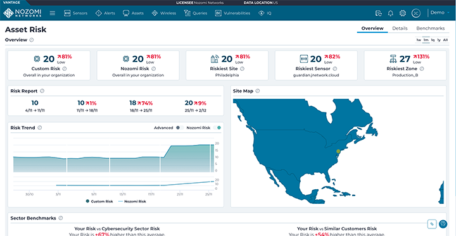This screenshot has width=456, height=236.
Task: Click the info icon beside Risk Report
Action: tap(42, 91)
